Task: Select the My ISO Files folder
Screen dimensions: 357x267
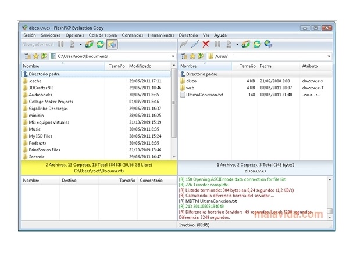Action: pos(96,136)
